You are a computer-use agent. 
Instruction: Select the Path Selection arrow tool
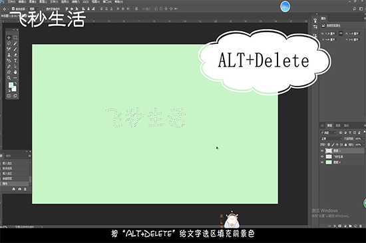click(15, 67)
